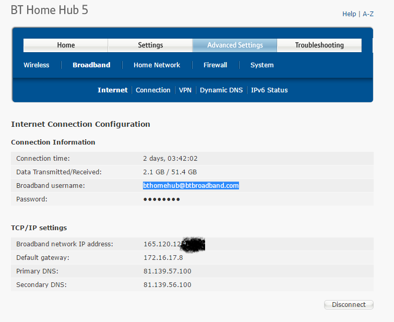The width and height of the screenshot is (394, 322).
Task: Click the connection time value 2 days, 03:42:02
Action: [170, 159]
